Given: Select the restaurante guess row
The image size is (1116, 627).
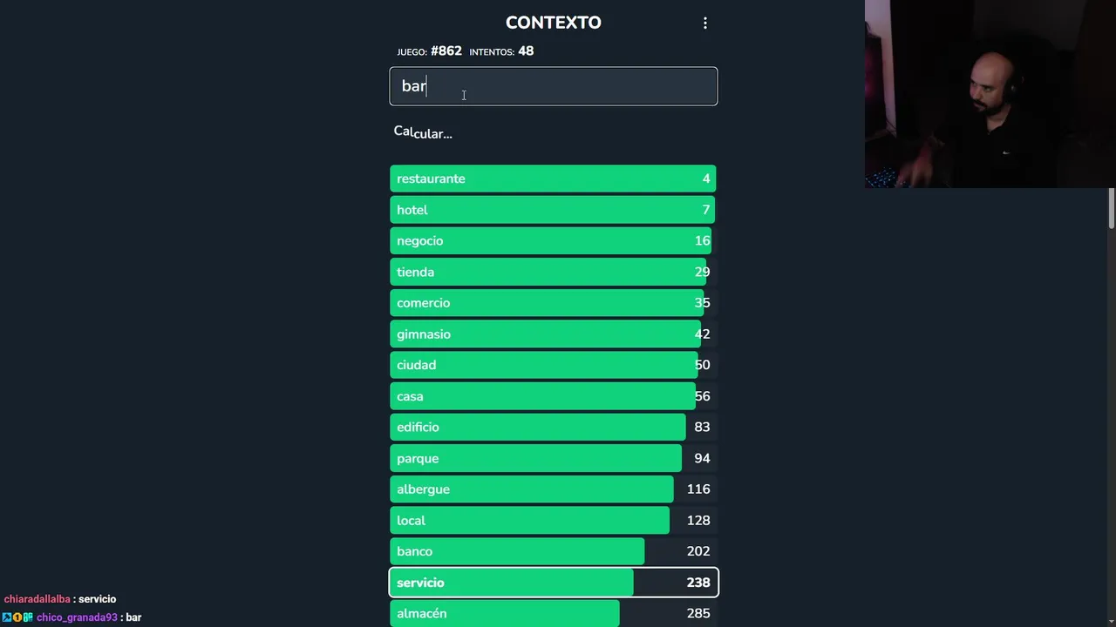Looking at the screenshot, I should pos(553,179).
